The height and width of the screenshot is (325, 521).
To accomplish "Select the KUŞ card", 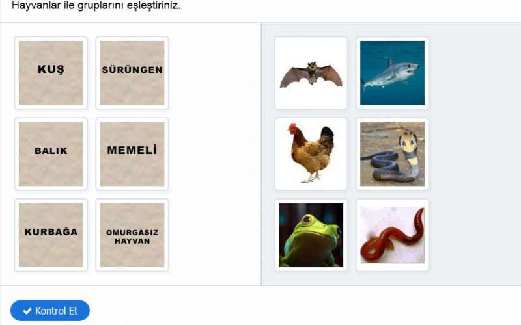I will click(x=51, y=73).
